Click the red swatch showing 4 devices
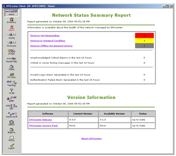This screenshot has width=176, height=156. pyautogui.click(x=144, y=35)
